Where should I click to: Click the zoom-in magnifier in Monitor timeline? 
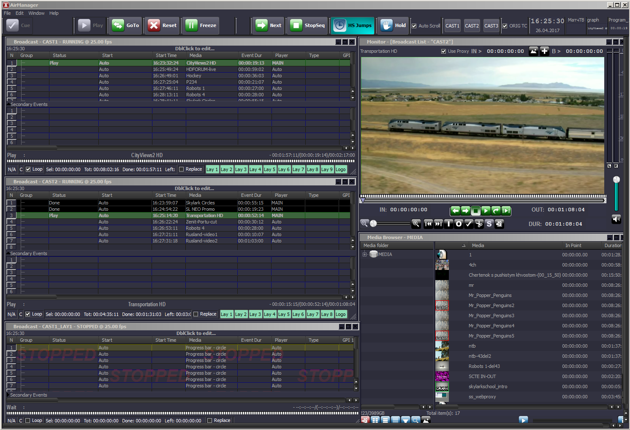point(416,224)
